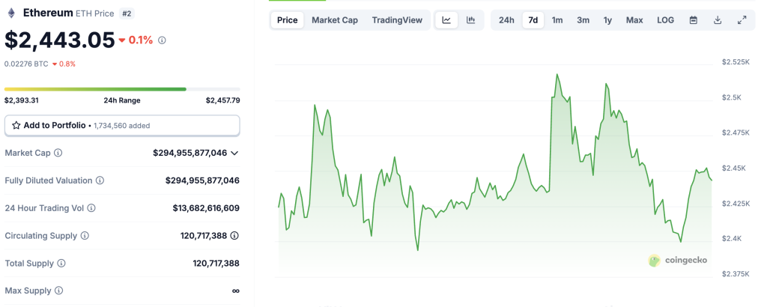Image resolution: width=767 pixels, height=307 pixels.
Task: Click the $13,682,616,609 trading volume value
Action: pyautogui.click(x=206, y=208)
